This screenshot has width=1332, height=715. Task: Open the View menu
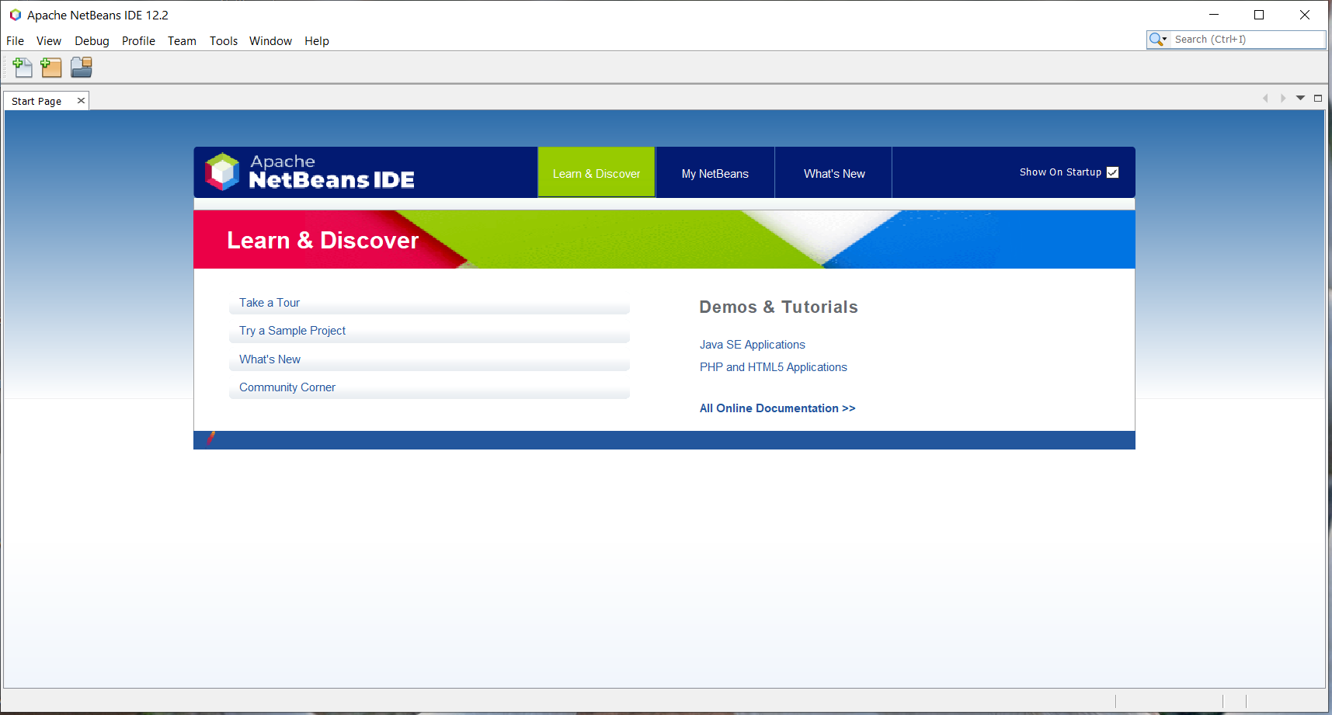(x=49, y=41)
